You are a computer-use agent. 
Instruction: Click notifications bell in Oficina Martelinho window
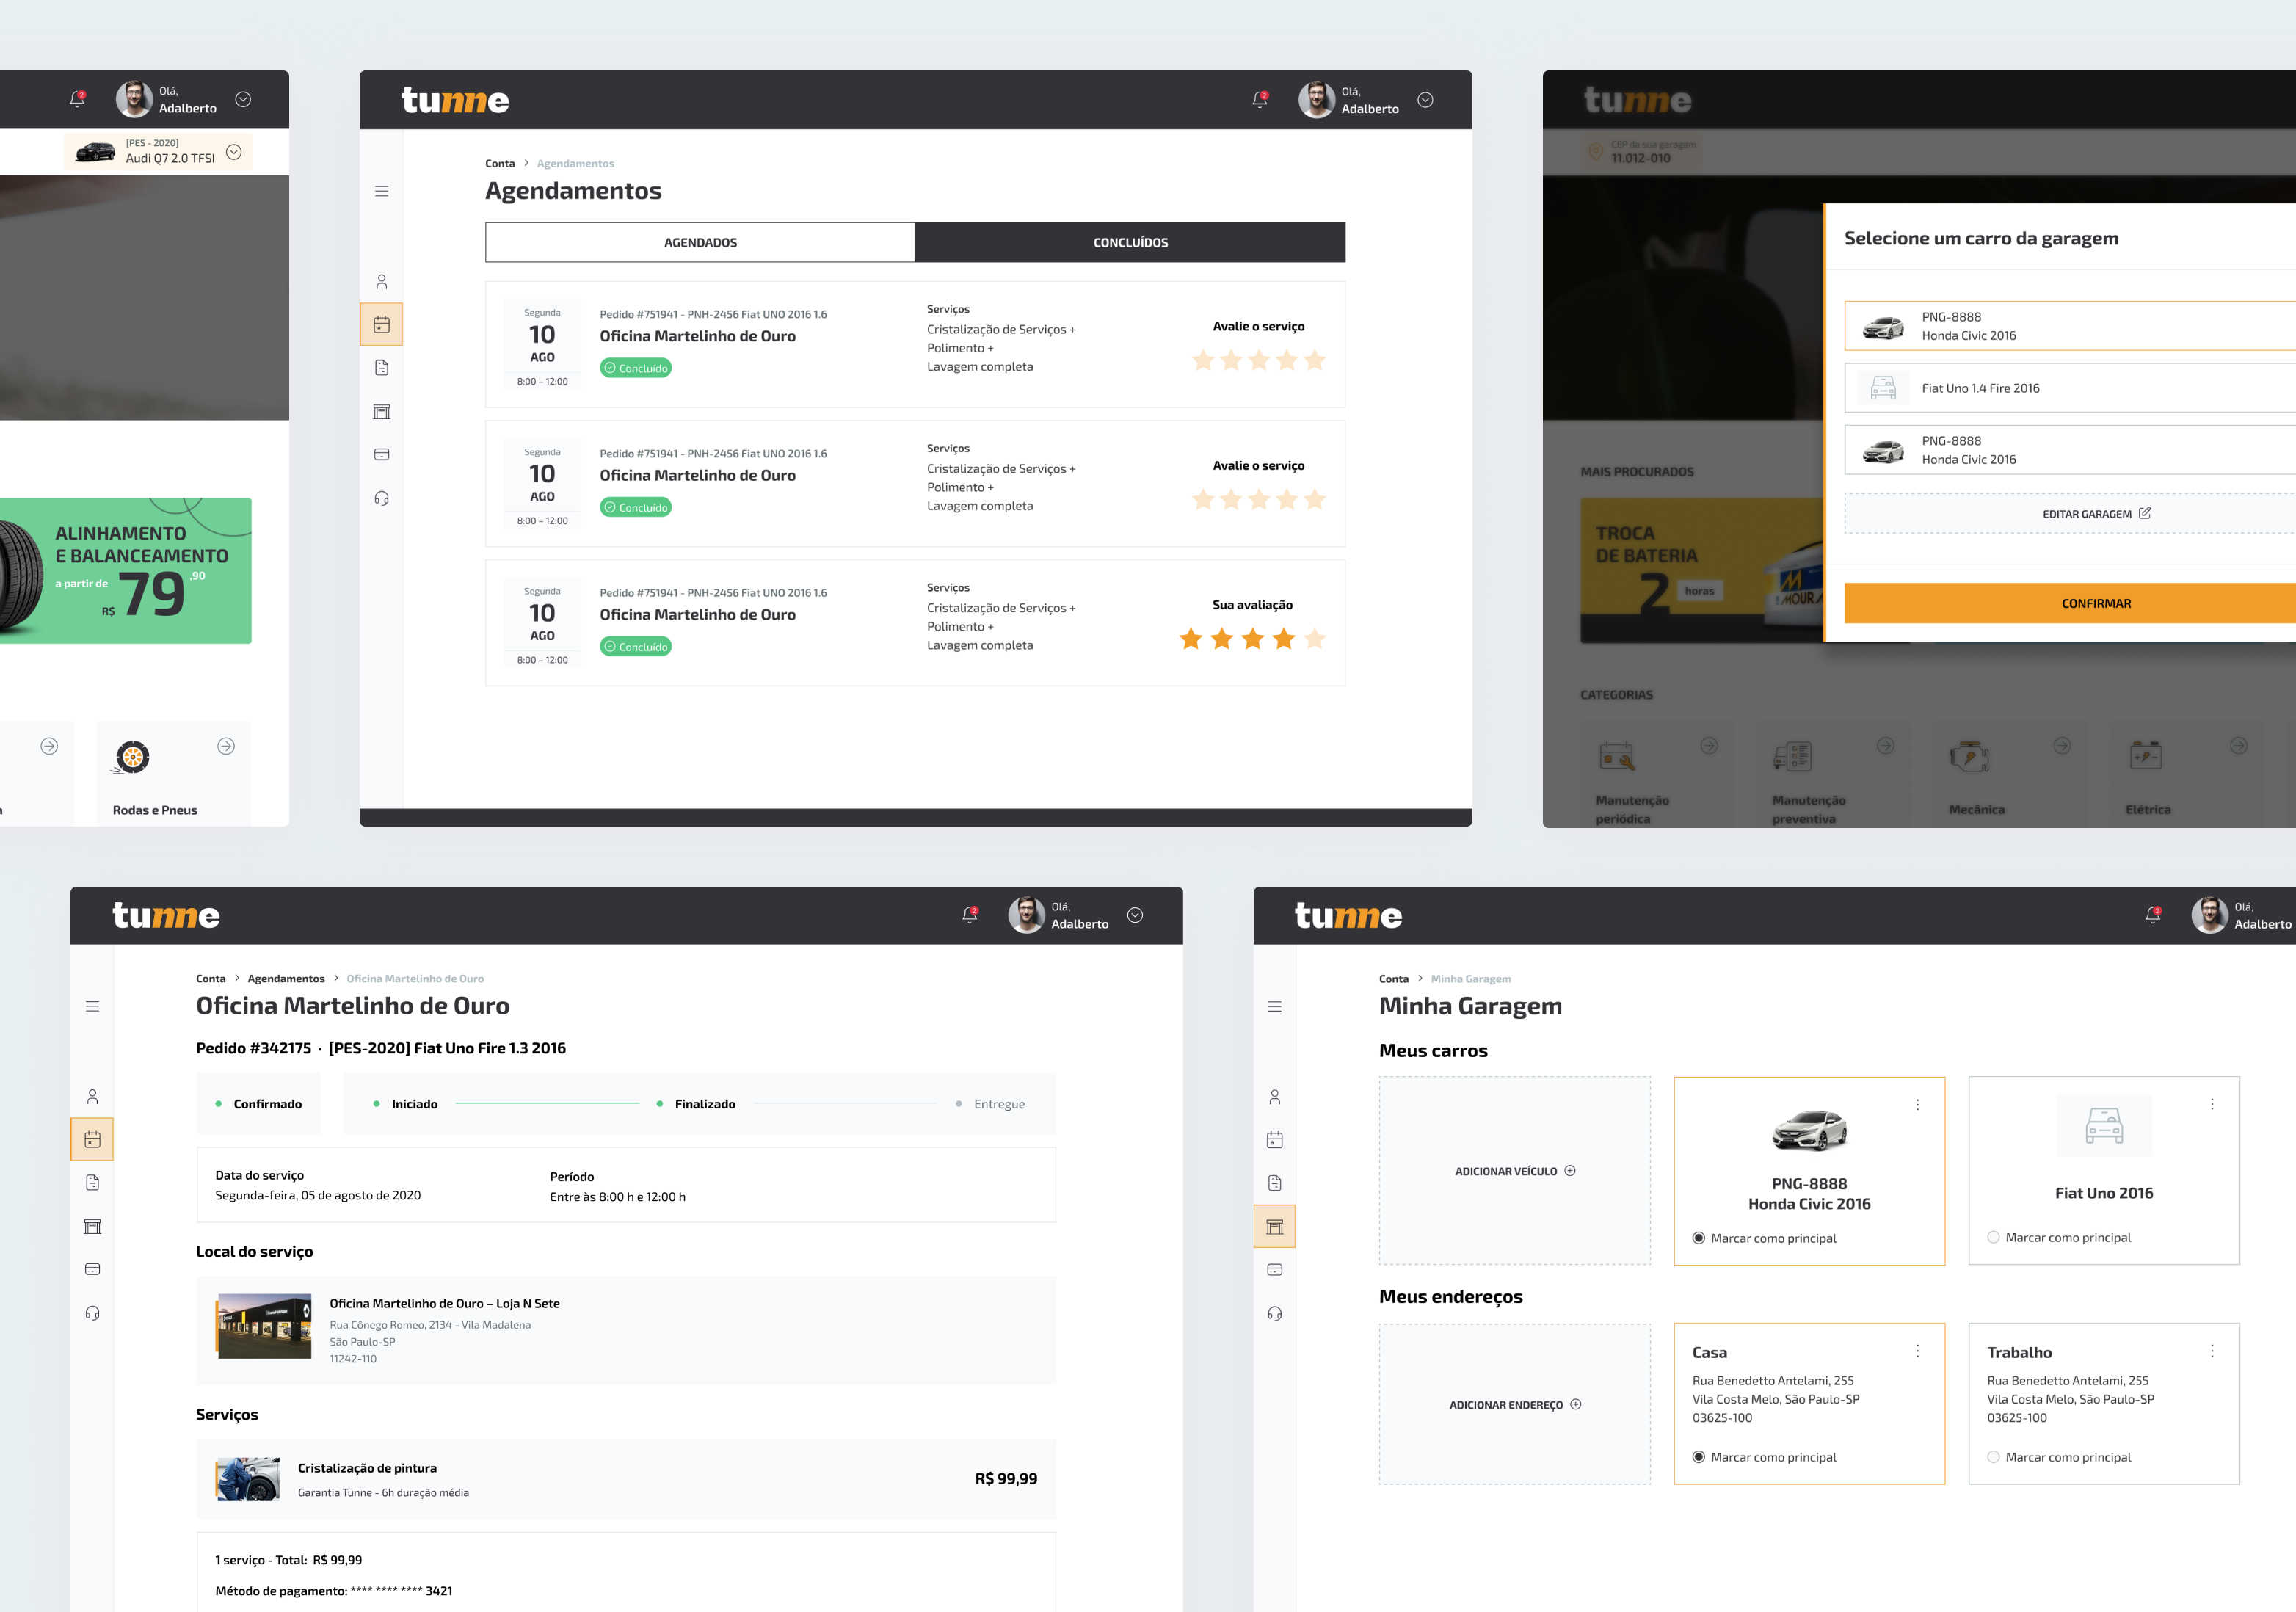[970, 914]
